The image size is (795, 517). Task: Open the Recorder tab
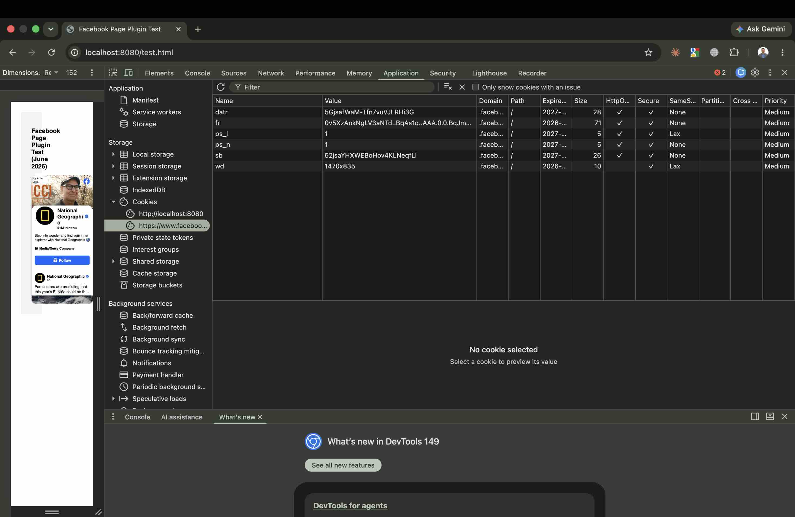(x=532, y=73)
